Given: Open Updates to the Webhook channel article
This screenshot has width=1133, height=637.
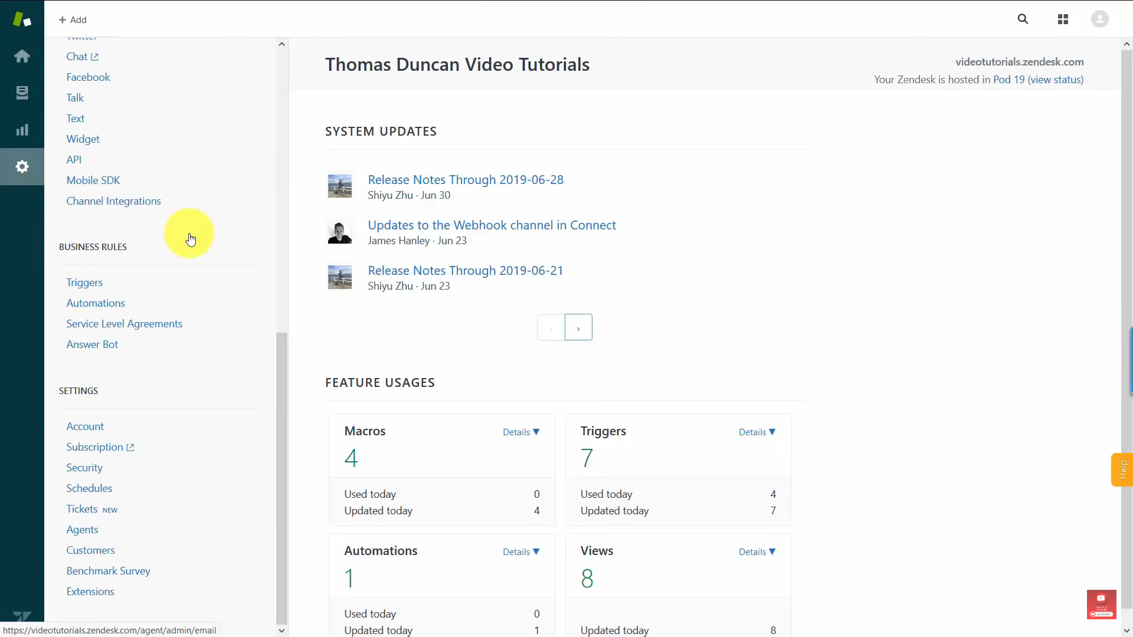Looking at the screenshot, I should 492,225.
